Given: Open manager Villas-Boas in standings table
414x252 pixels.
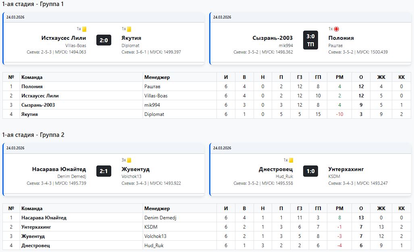Looking at the screenshot, I should [x=156, y=96].
